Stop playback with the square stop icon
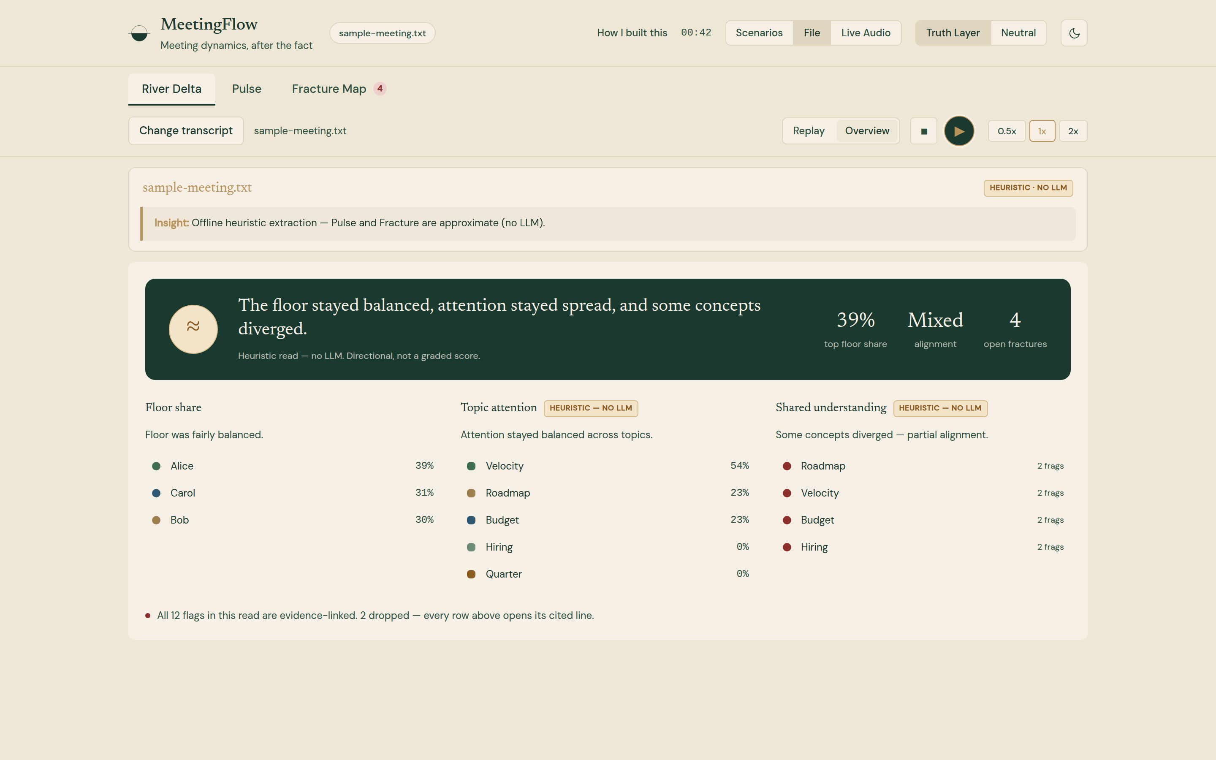Viewport: 1216px width, 760px height. (x=923, y=131)
